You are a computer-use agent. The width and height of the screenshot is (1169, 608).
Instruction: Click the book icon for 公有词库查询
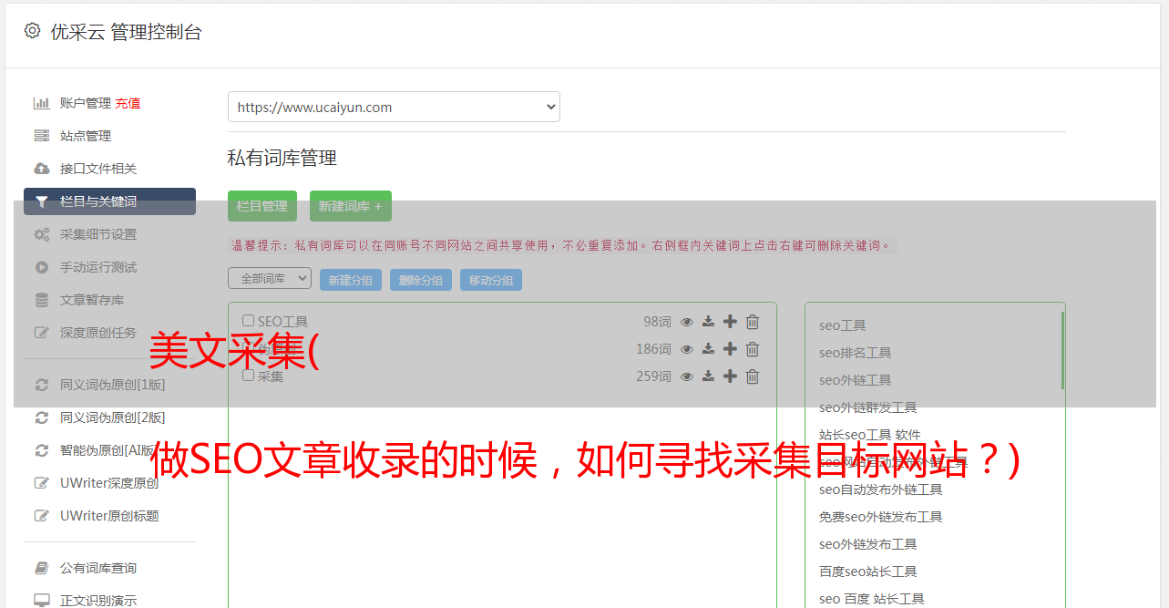coord(42,568)
